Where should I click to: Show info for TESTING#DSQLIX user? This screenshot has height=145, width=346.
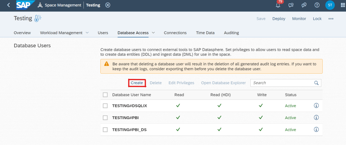point(316,106)
